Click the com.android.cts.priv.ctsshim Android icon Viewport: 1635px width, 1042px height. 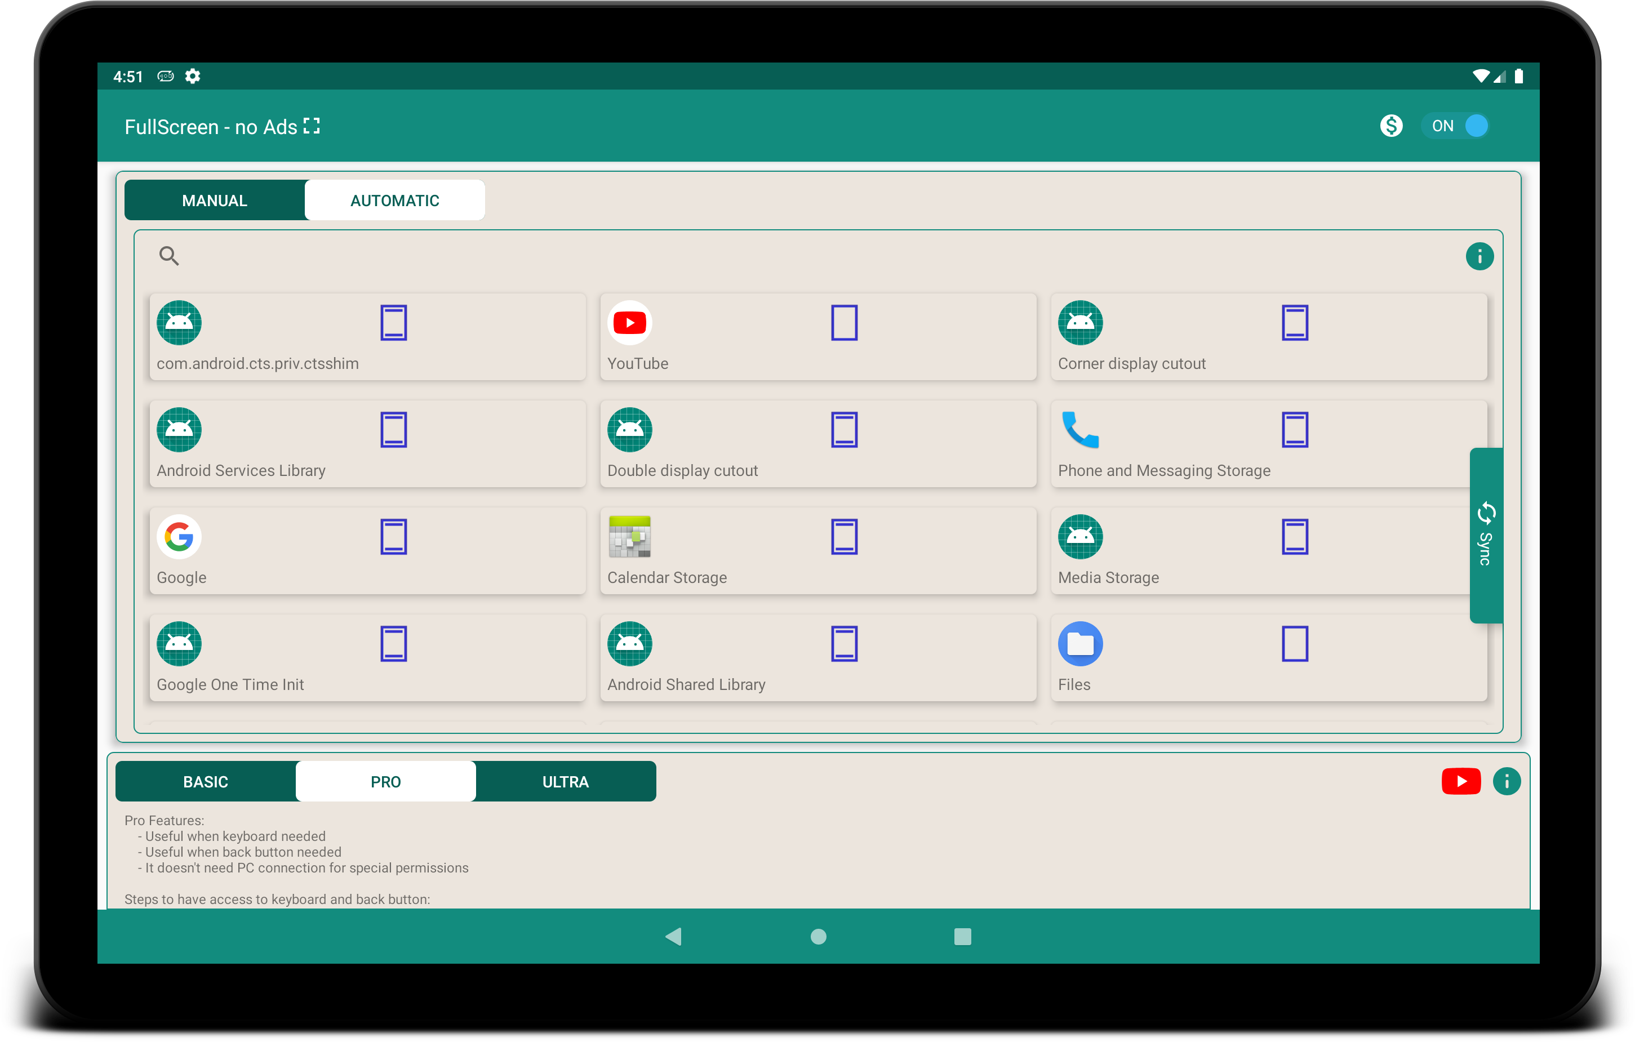point(179,322)
